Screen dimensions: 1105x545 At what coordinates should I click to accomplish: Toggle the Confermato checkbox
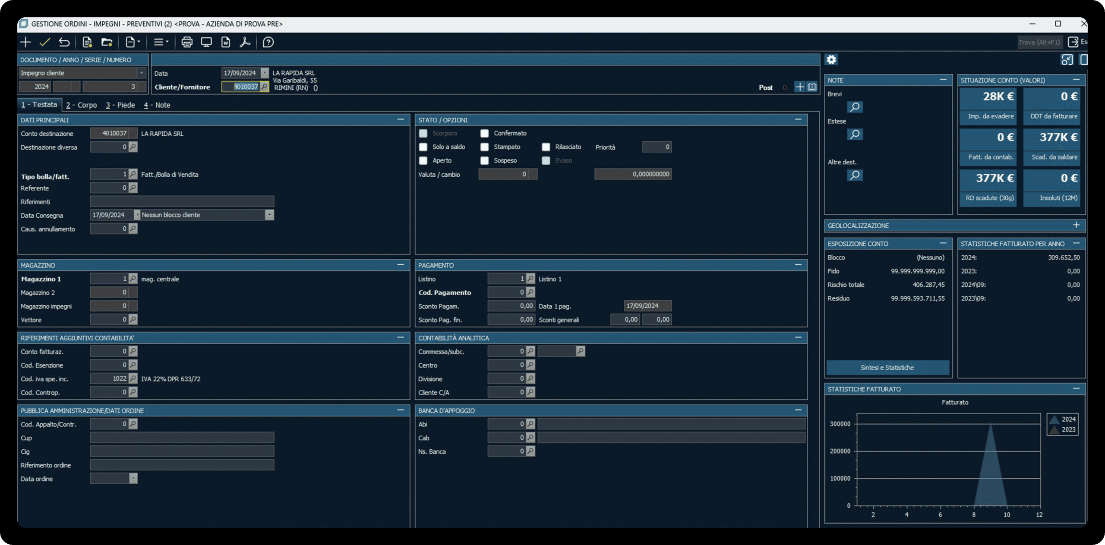pos(484,133)
